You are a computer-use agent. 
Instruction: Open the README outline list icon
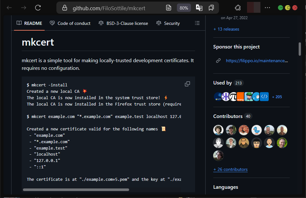[x=197, y=23]
